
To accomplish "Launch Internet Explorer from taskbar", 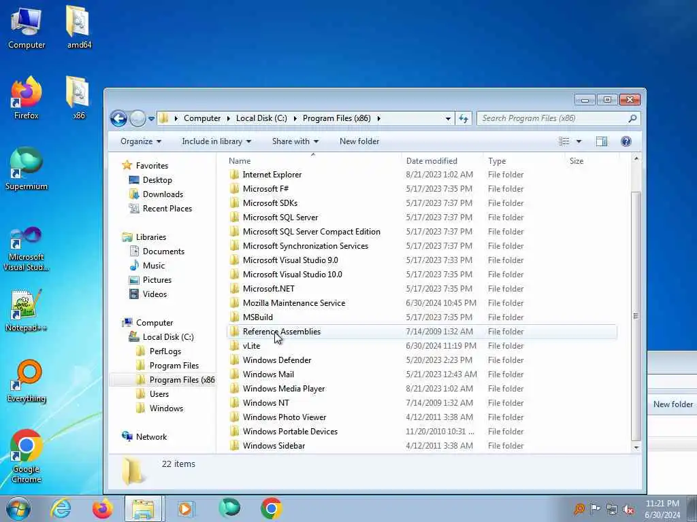I will click(60, 508).
